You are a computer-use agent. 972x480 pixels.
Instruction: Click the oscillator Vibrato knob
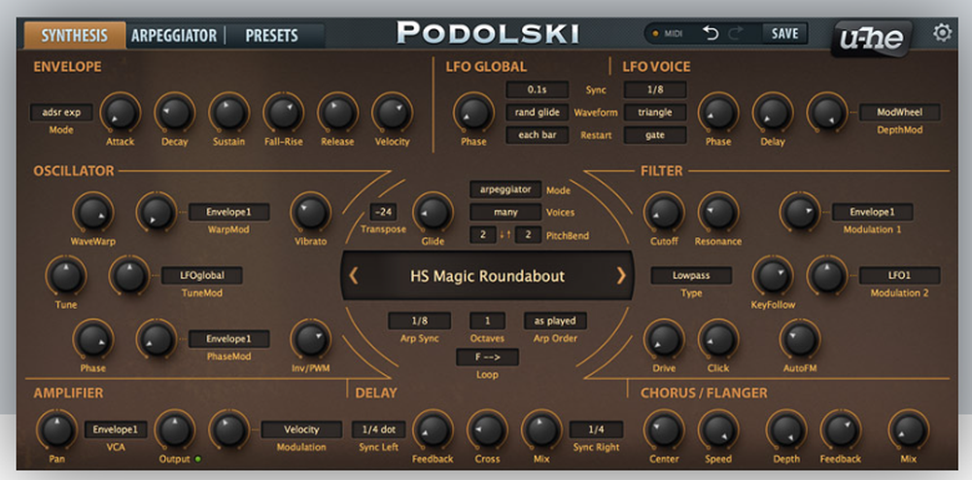[x=311, y=212]
